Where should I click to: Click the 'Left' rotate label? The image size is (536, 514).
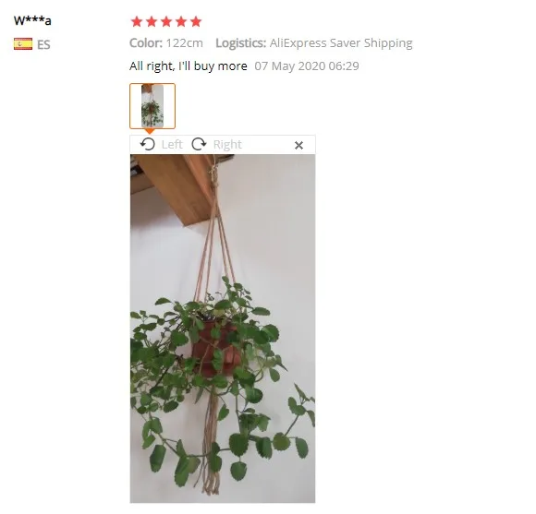click(x=172, y=144)
